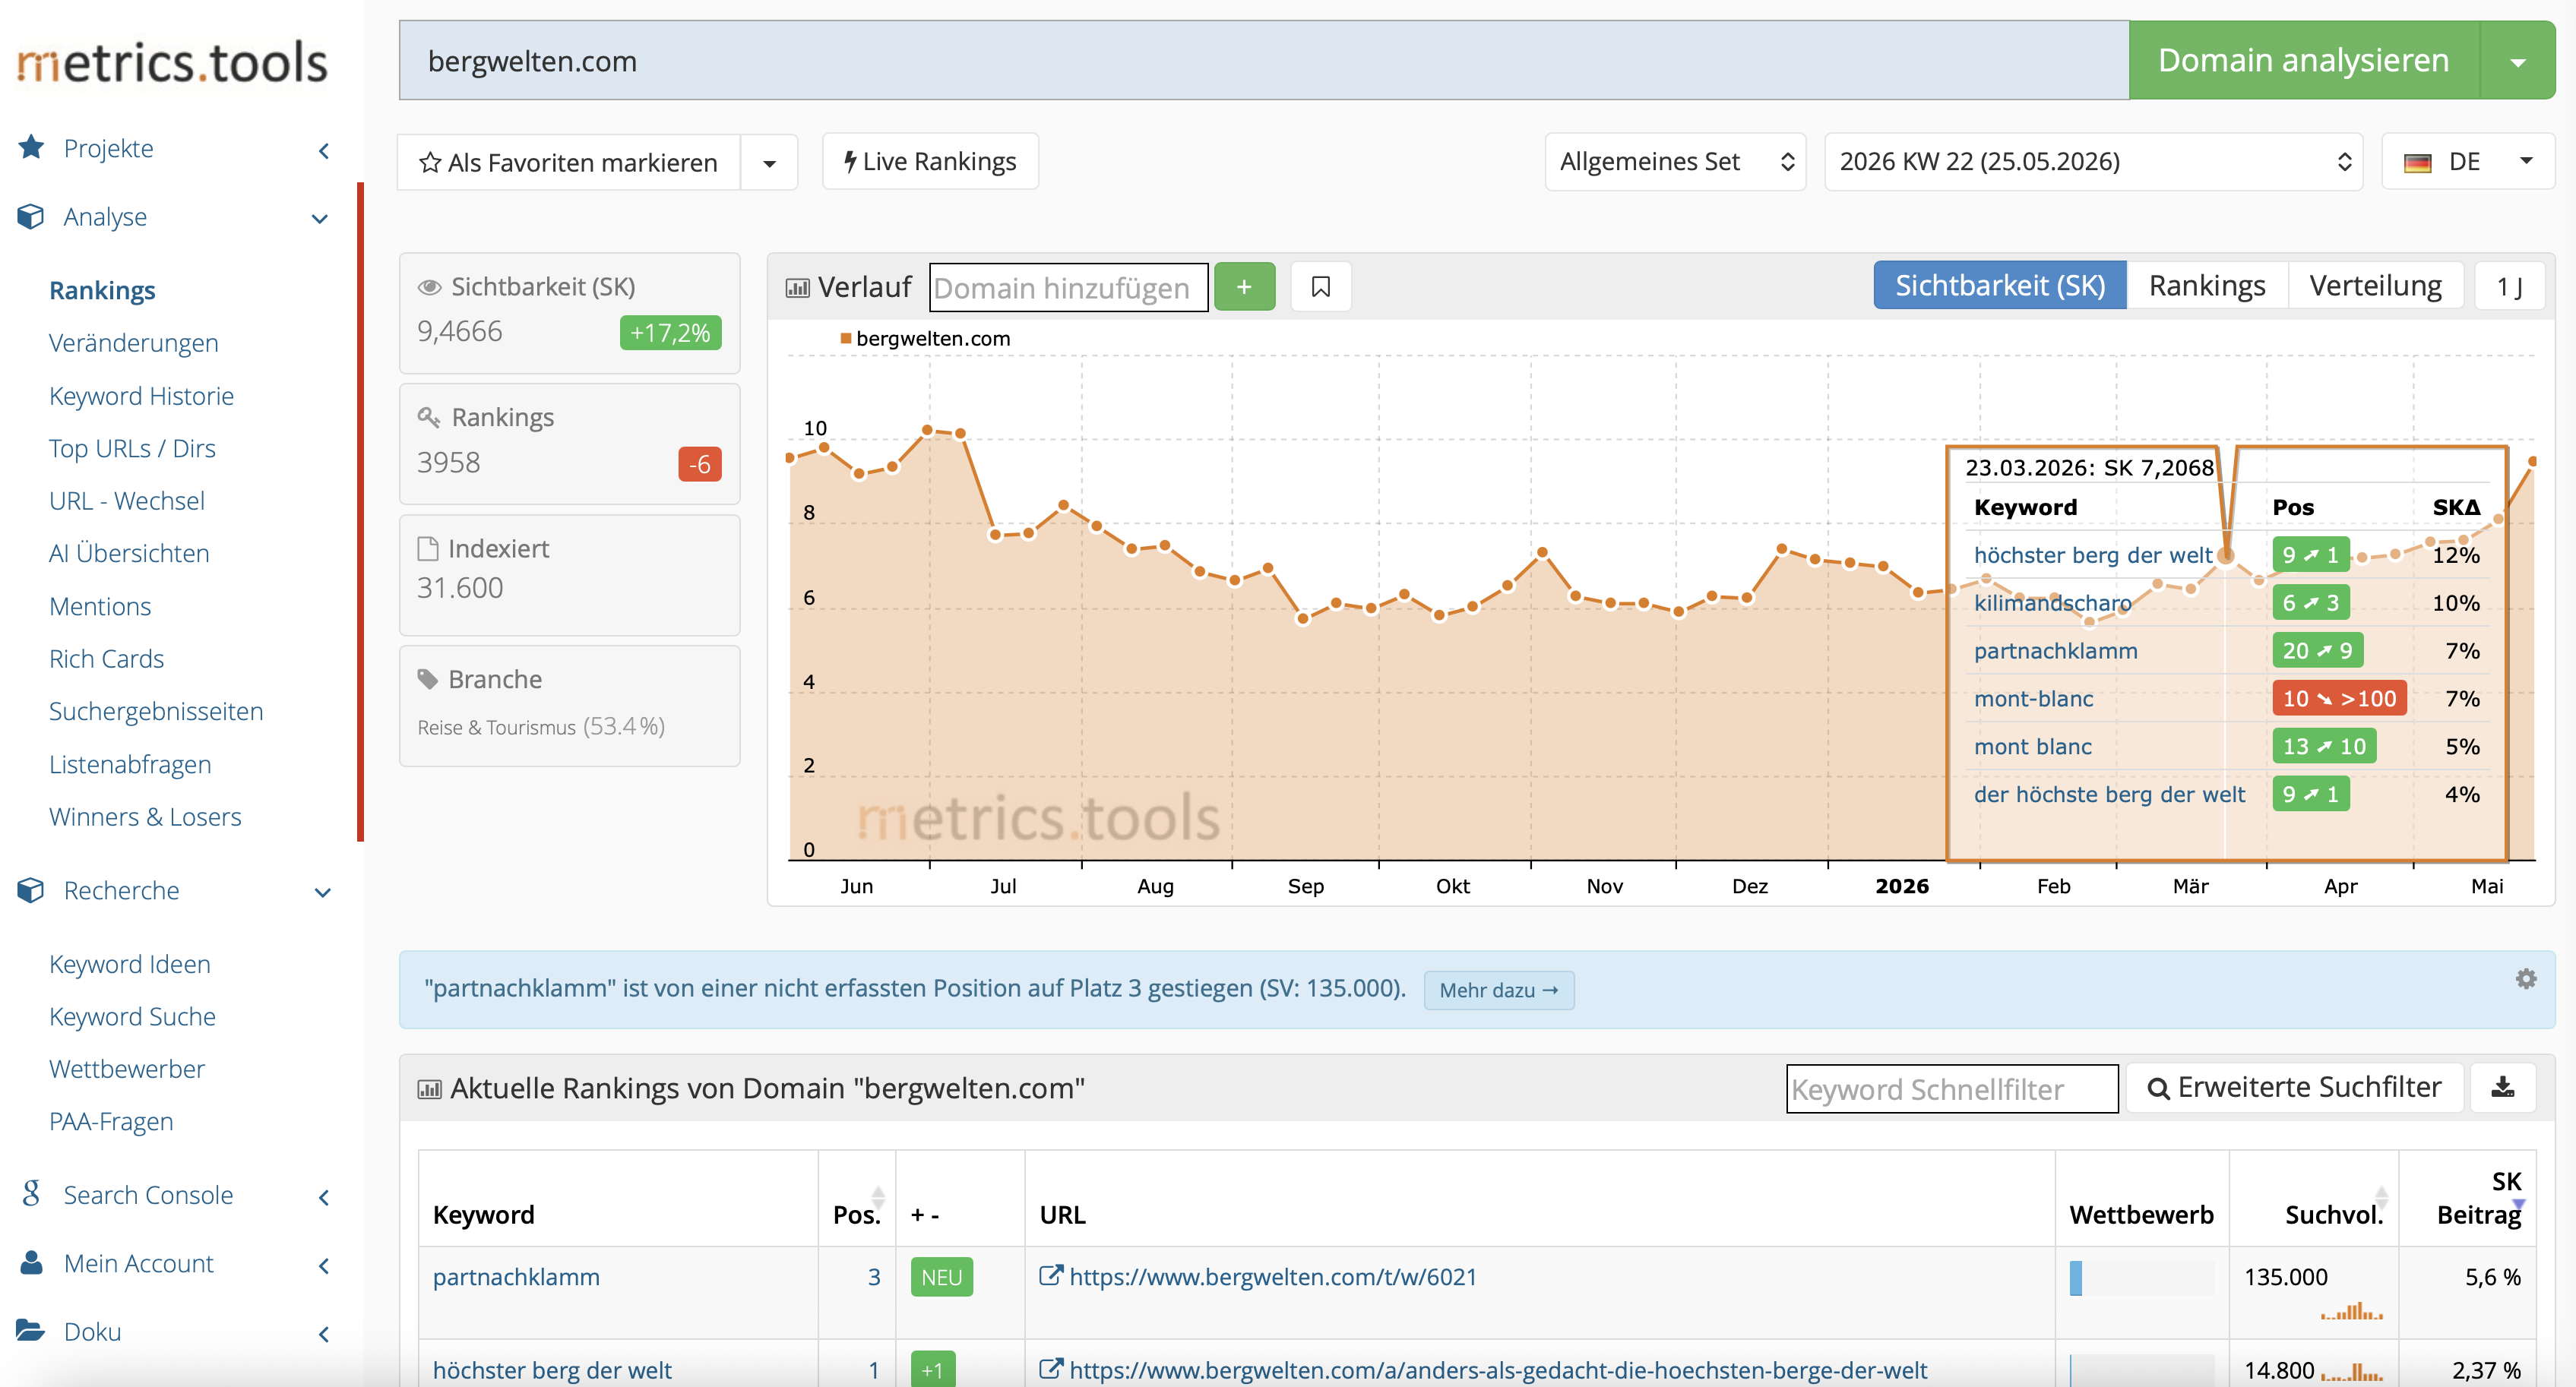2576x1387 pixels.
Task: Click the Verlauf chart icon
Action: [797, 288]
